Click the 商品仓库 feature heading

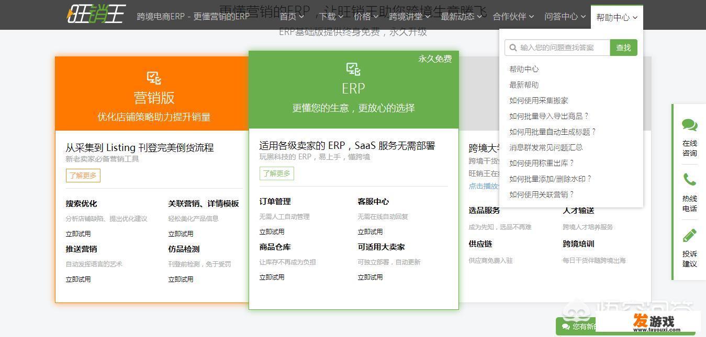point(275,247)
